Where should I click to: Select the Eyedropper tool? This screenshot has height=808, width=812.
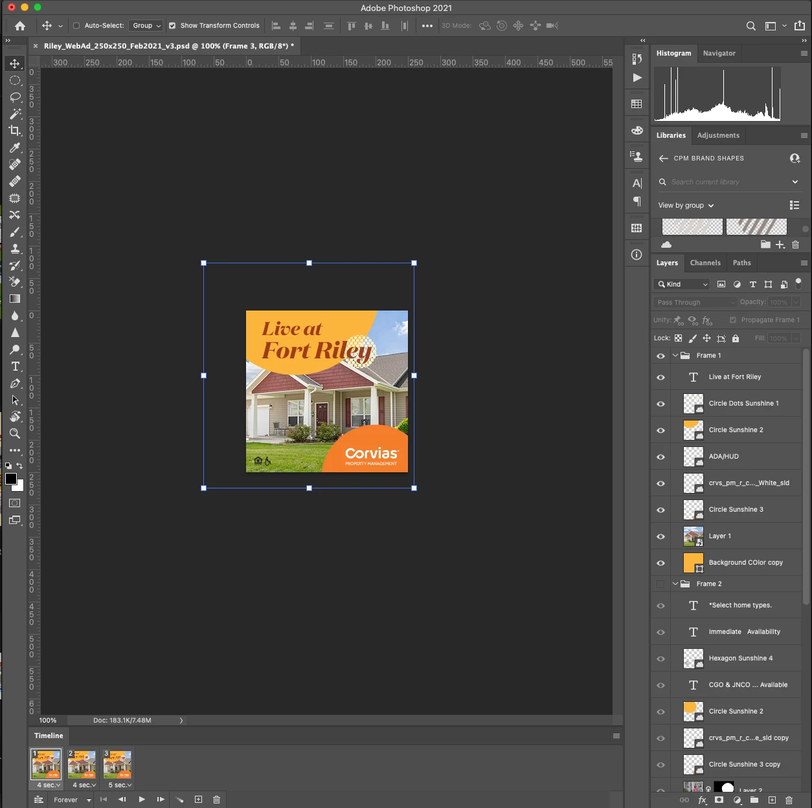(15, 147)
